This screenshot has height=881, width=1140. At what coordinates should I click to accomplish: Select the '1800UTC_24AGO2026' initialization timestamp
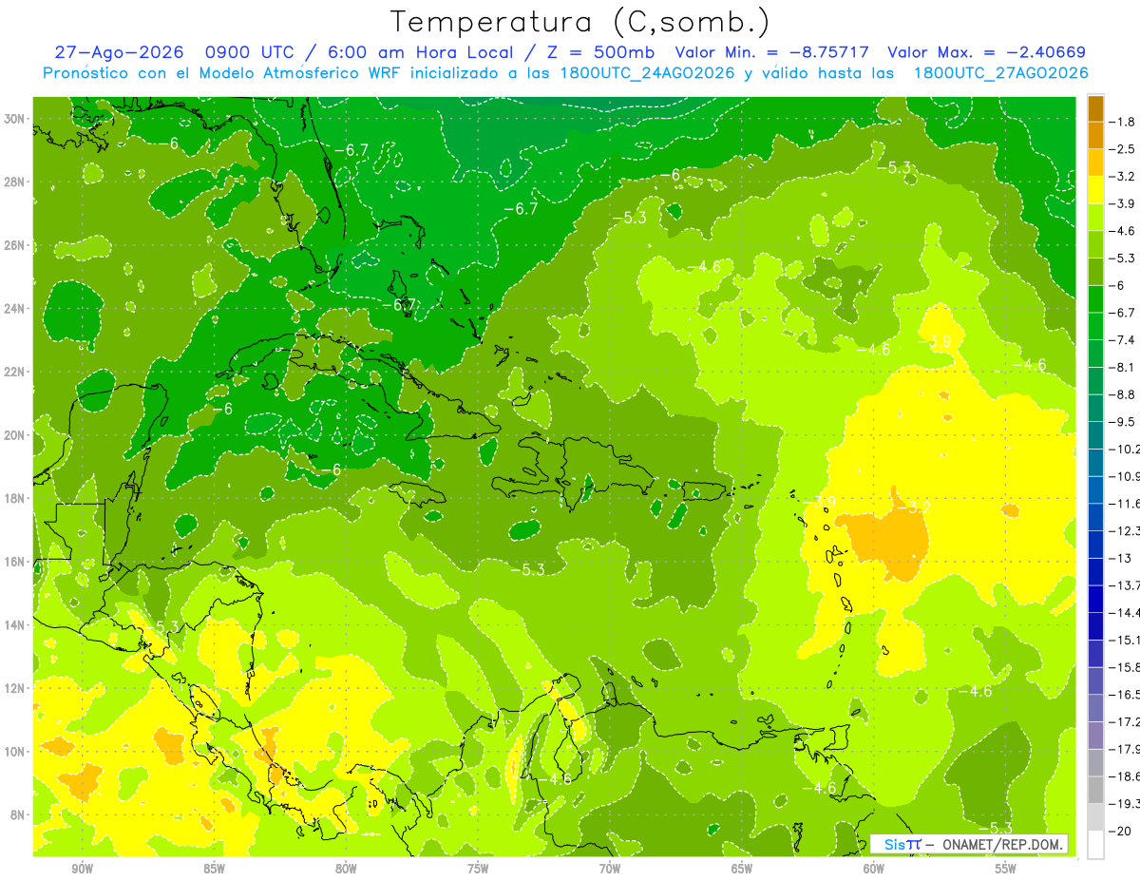coord(648,73)
